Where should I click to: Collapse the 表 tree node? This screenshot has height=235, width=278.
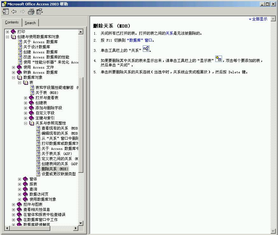pyautogui.click(x=19, y=83)
